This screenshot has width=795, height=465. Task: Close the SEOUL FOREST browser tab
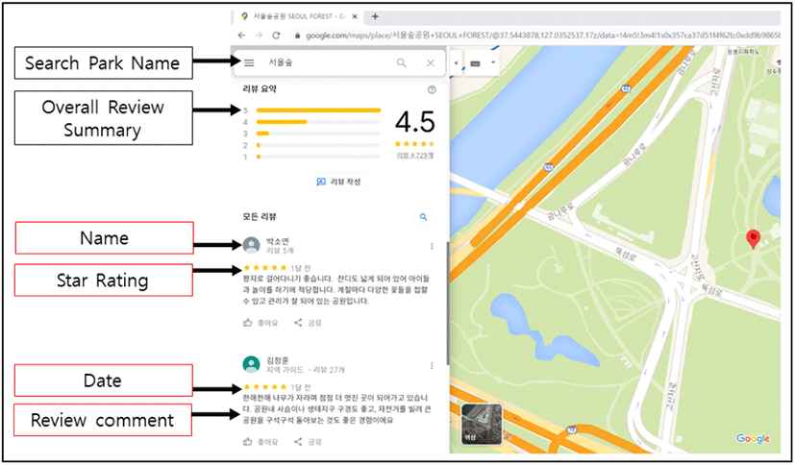coord(355,16)
